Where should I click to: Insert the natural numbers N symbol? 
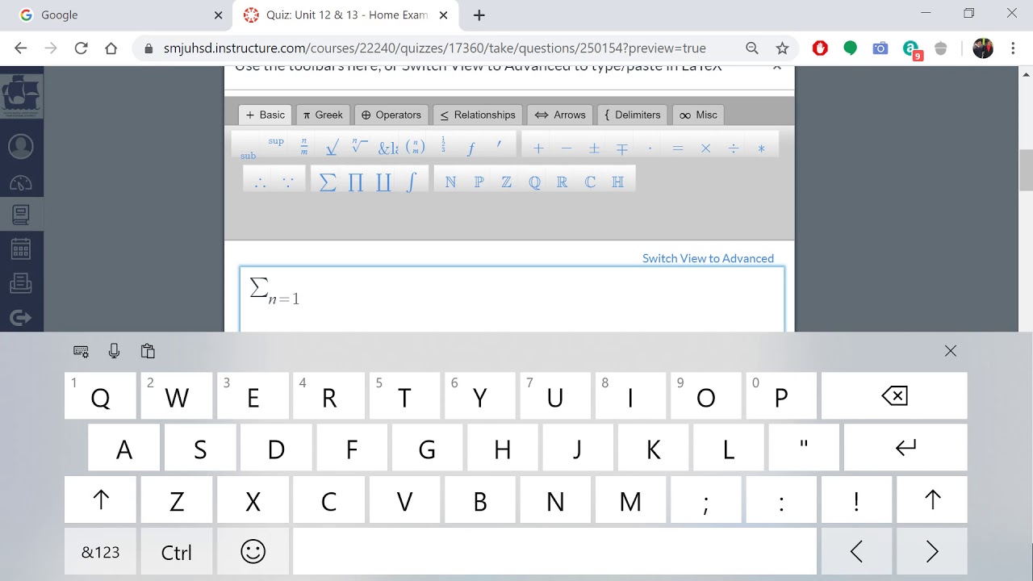[450, 182]
